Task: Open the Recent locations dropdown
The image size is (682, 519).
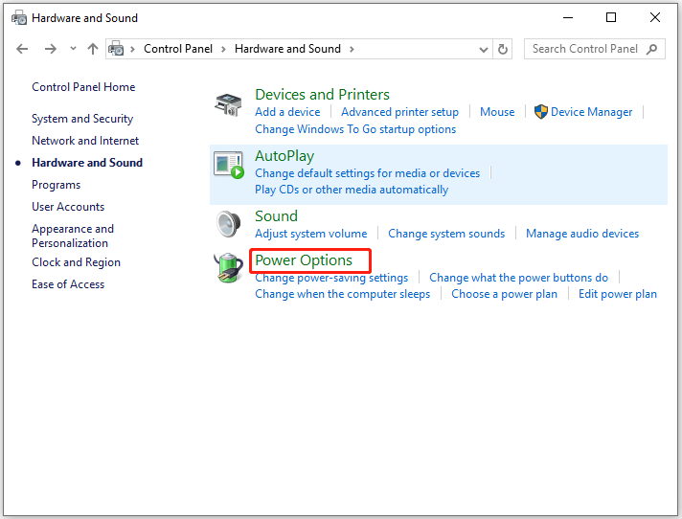Action: click(x=73, y=49)
